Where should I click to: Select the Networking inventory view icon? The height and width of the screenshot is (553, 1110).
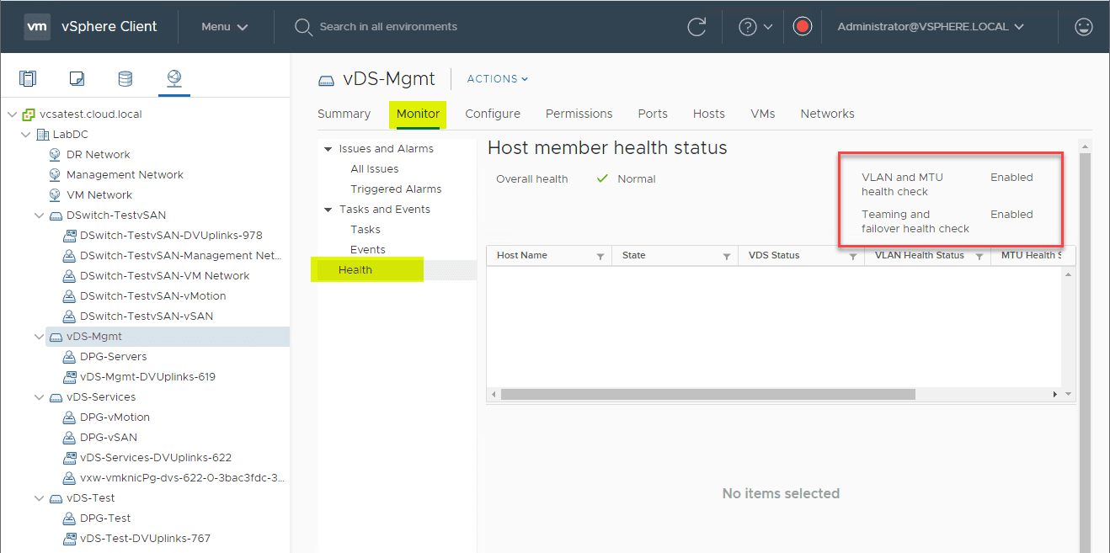[173, 79]
